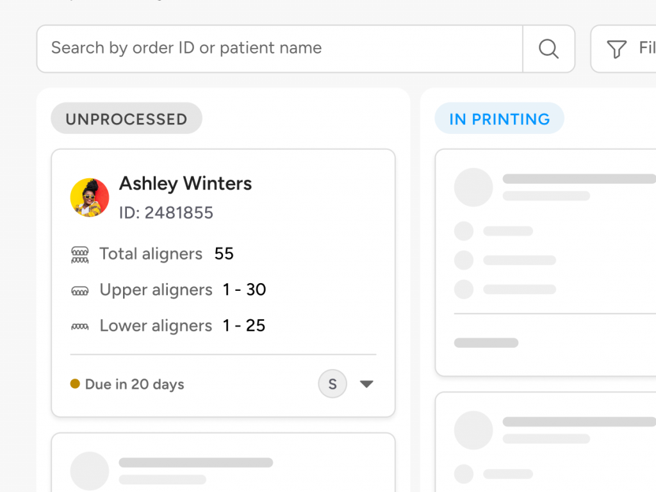Screen dimensions: 656x492
Task: Click the S assignee circle on Ashley's card
Action: 332,383
